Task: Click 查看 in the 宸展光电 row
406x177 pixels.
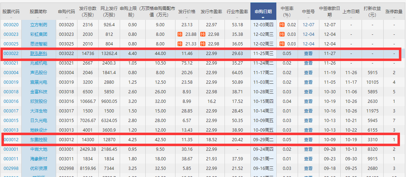Action: tap(308, 82)
